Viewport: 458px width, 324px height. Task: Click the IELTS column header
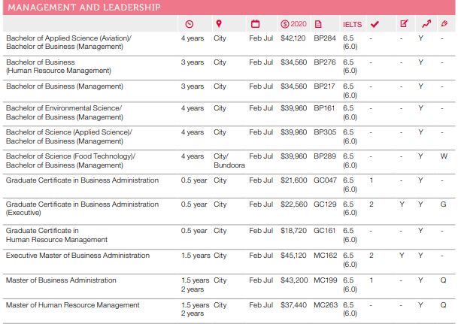click(x=351, y=23)
